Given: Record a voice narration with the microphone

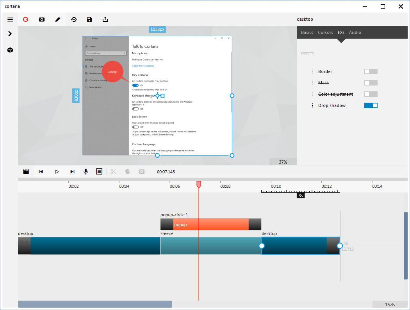Looking at the screenshot, I should coord(86,171).
